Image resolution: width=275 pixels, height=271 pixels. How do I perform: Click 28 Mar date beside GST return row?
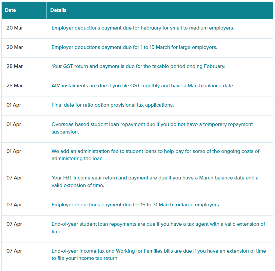tap(14, 66)
